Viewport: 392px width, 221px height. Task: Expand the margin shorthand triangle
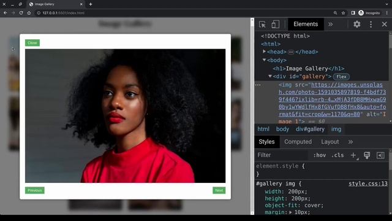point(290,212)
